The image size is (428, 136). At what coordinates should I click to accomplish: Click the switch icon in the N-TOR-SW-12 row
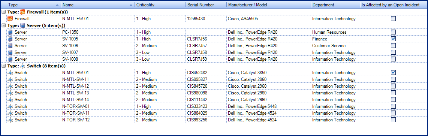(x=10, y=120)
